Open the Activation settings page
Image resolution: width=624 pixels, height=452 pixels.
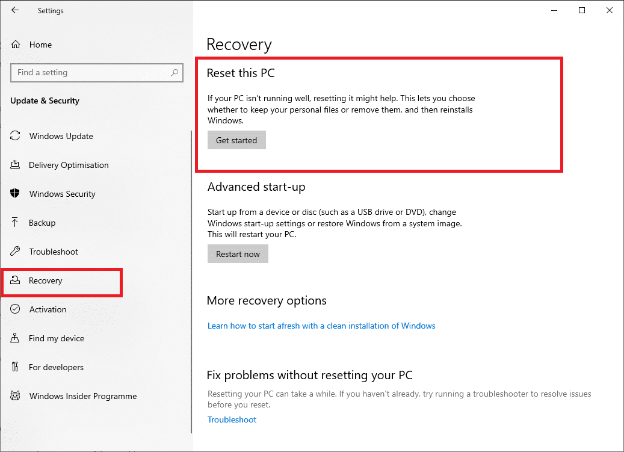pyautogui.click(x=48, y=309)
